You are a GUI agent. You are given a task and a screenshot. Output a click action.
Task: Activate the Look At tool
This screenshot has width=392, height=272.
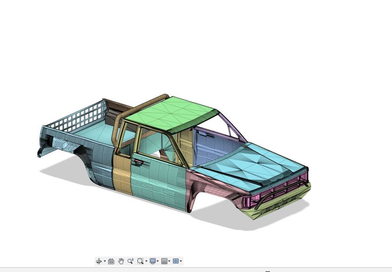tap(111, 261)
